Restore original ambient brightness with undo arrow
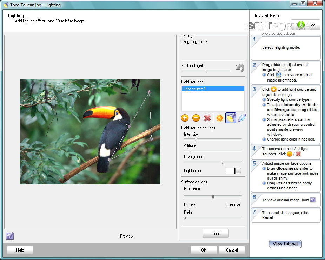This screenshot has height=260, width=325. [x=240, y=68]
